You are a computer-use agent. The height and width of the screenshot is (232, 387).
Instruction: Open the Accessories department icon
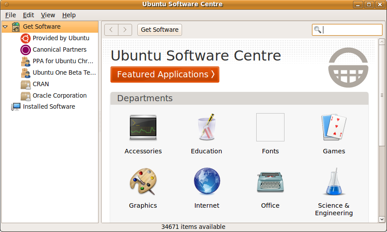143,127
